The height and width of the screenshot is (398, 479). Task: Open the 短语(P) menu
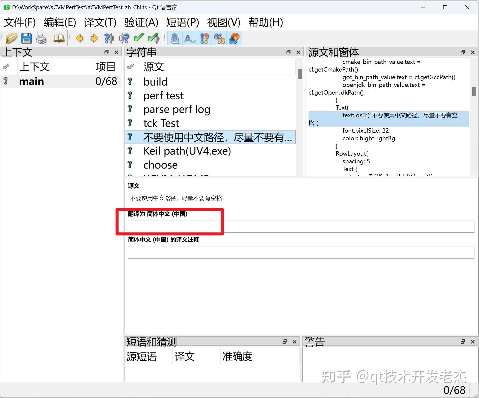click(x=182, y=22)
